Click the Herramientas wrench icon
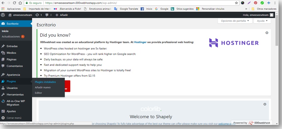This screenshot has height=129, width=282. click(x=3, y=95)
